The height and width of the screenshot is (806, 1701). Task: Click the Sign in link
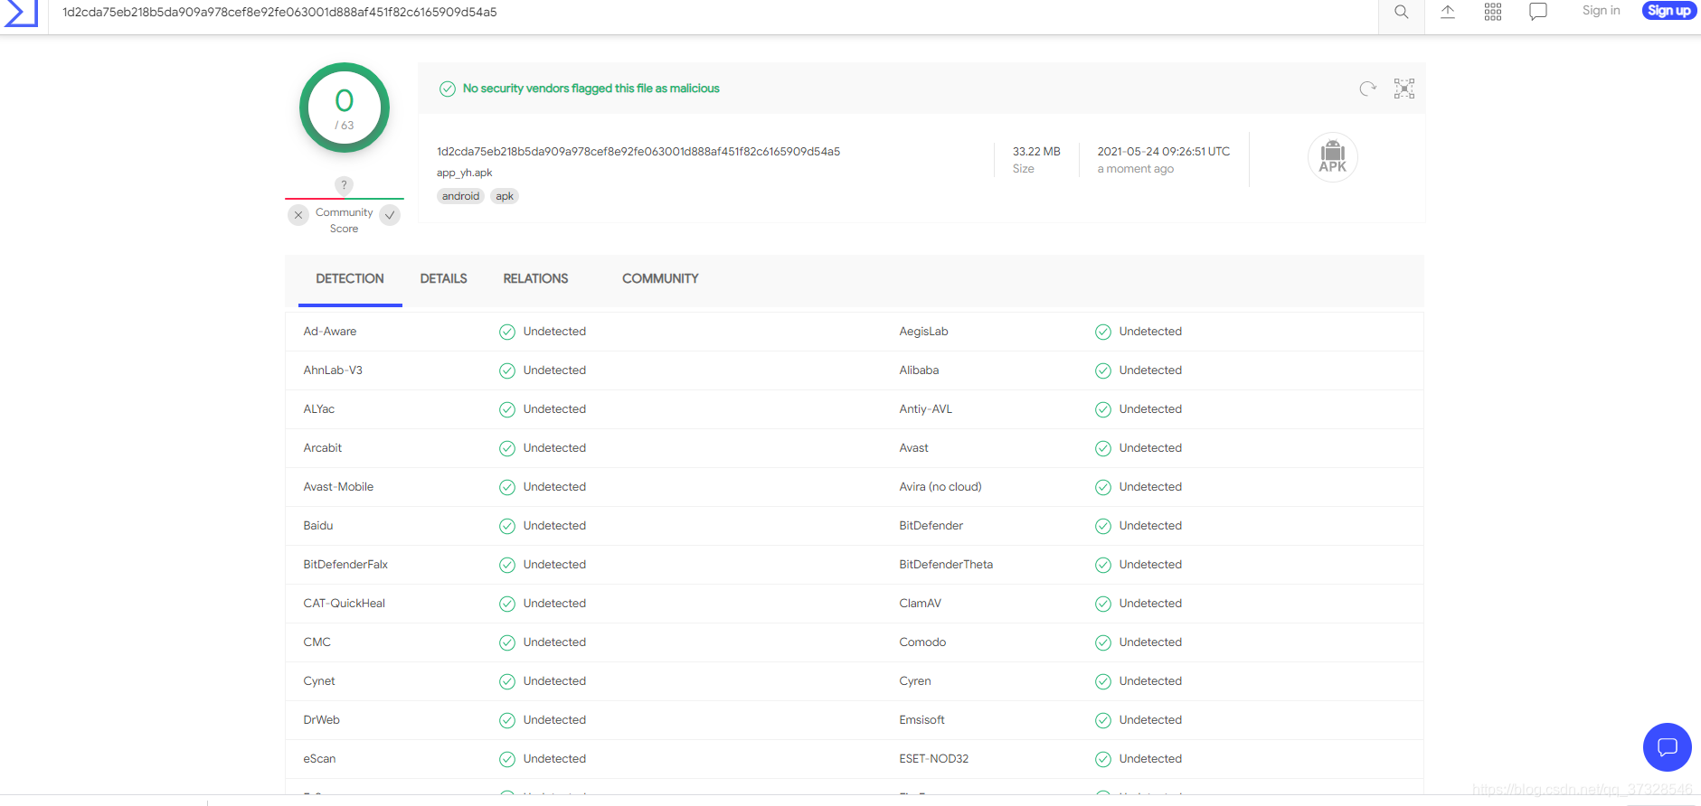(1601, 11)
